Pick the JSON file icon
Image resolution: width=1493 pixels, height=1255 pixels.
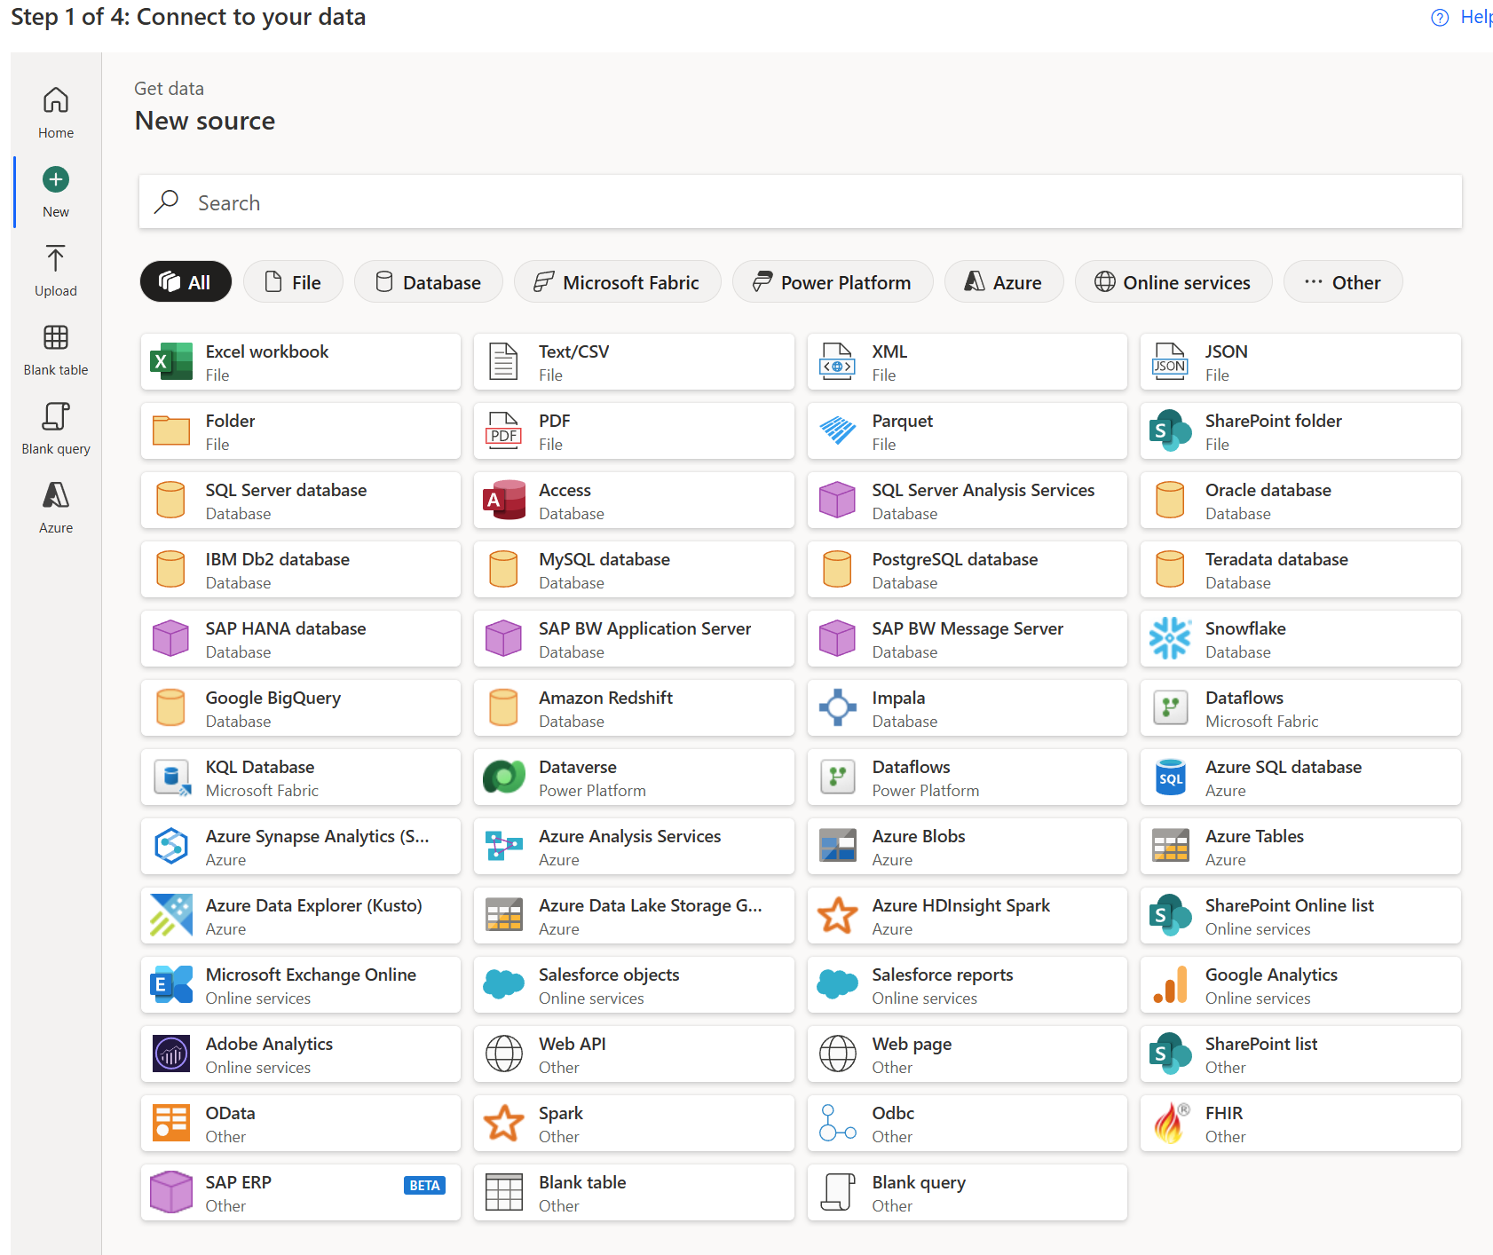click(1170, 362)
